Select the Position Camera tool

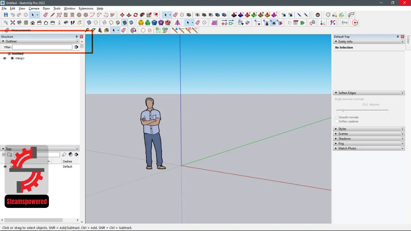tap(59, 22)
